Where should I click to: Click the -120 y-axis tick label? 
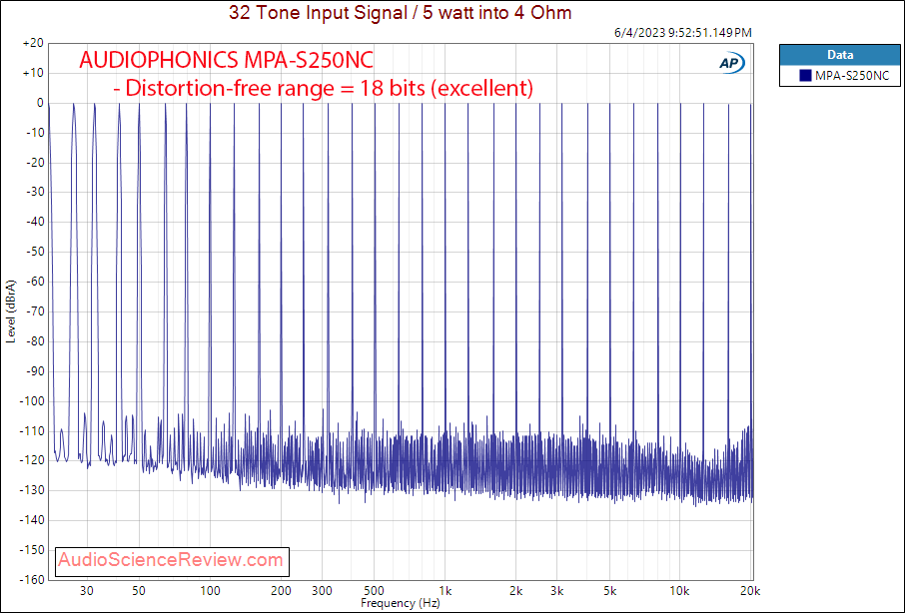point(32,461)
